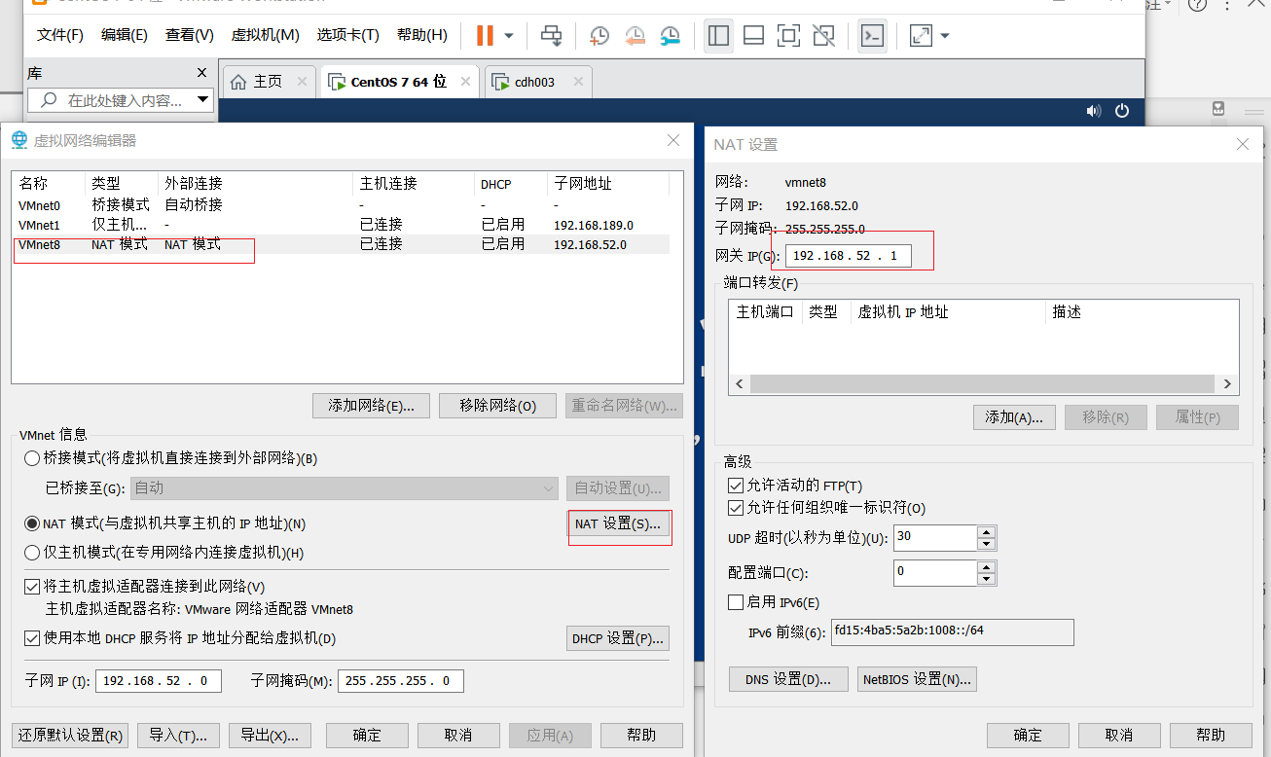
Task: Take a snapshot using the clock-plus icon
Action: pos(599,36)
